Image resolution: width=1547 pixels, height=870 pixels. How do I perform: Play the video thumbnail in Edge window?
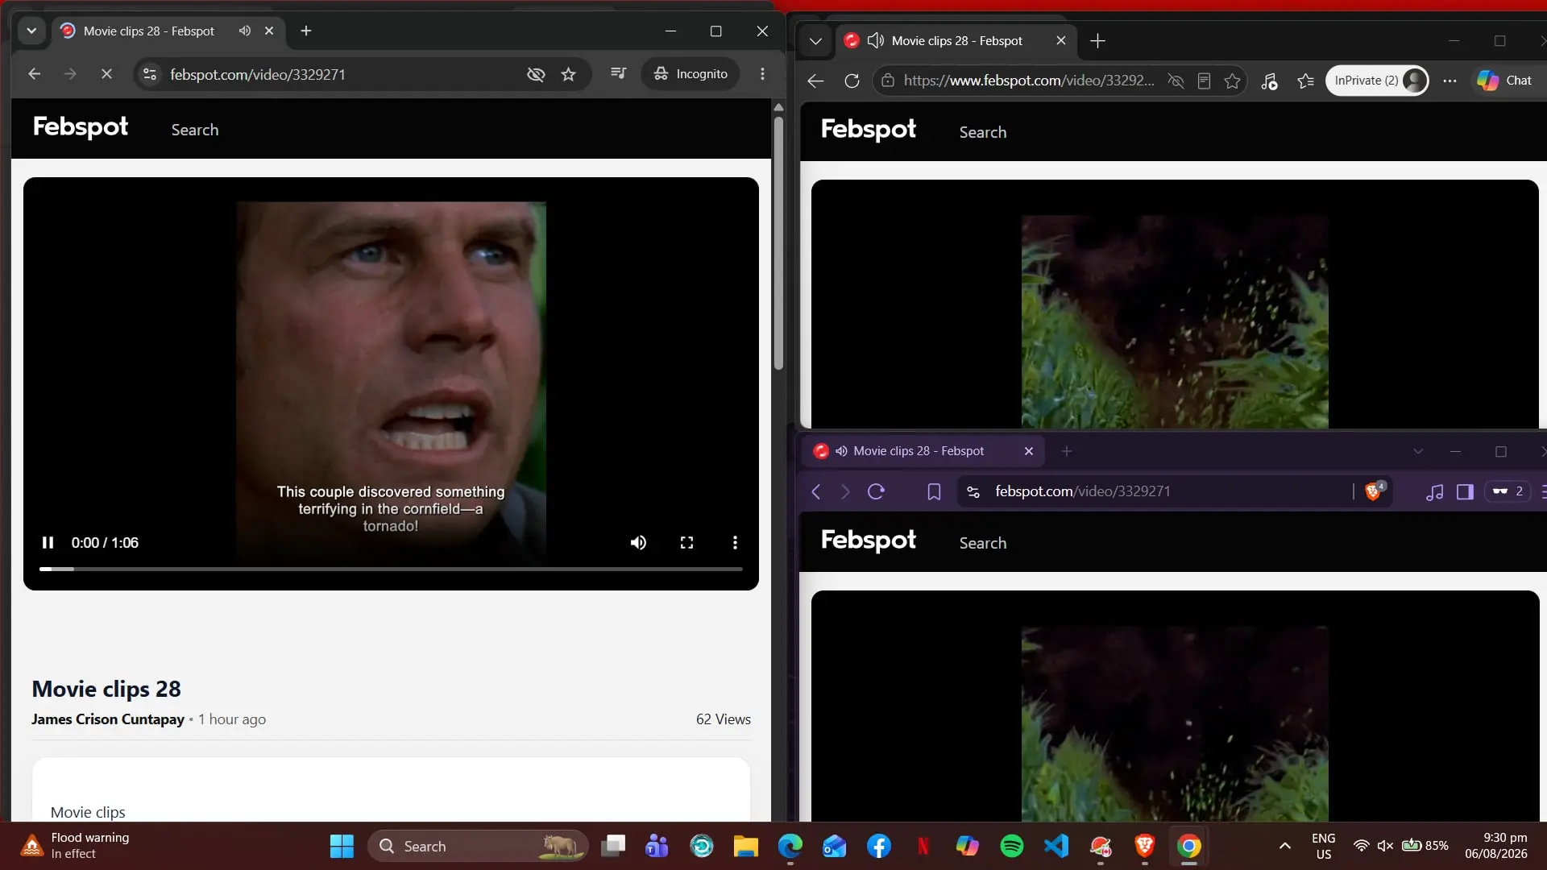click(x=1175, y=304)
